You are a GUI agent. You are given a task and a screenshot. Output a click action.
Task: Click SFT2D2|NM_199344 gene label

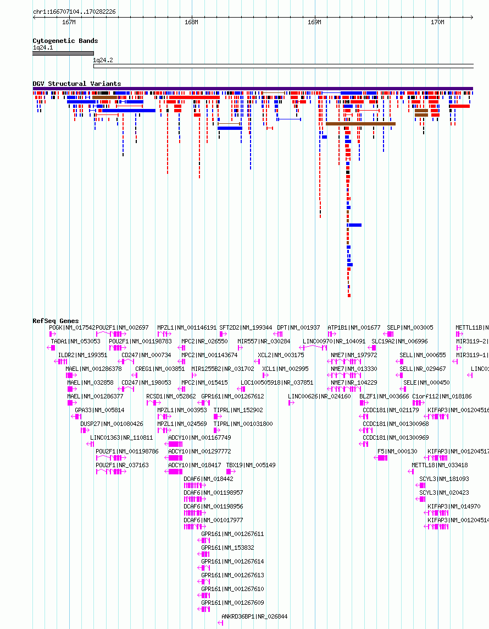coord(246,328)
